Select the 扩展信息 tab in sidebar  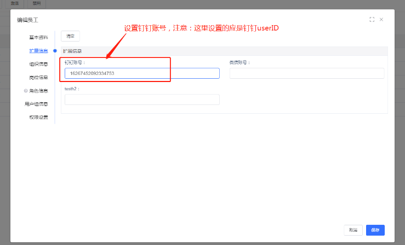(38, 51)
